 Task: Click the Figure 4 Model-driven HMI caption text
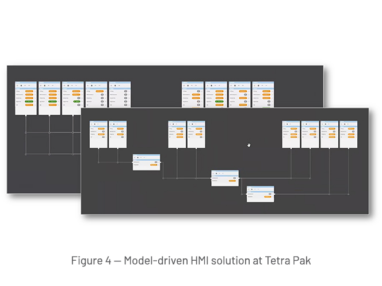191,261
